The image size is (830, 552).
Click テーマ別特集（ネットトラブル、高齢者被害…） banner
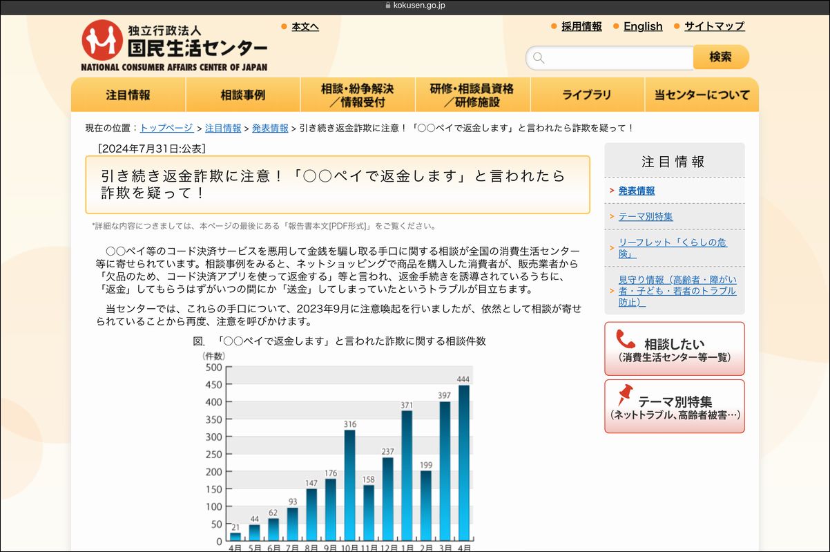[675, 406]
